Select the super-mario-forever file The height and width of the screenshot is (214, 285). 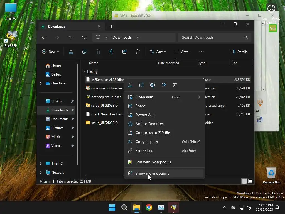(107, 88)
